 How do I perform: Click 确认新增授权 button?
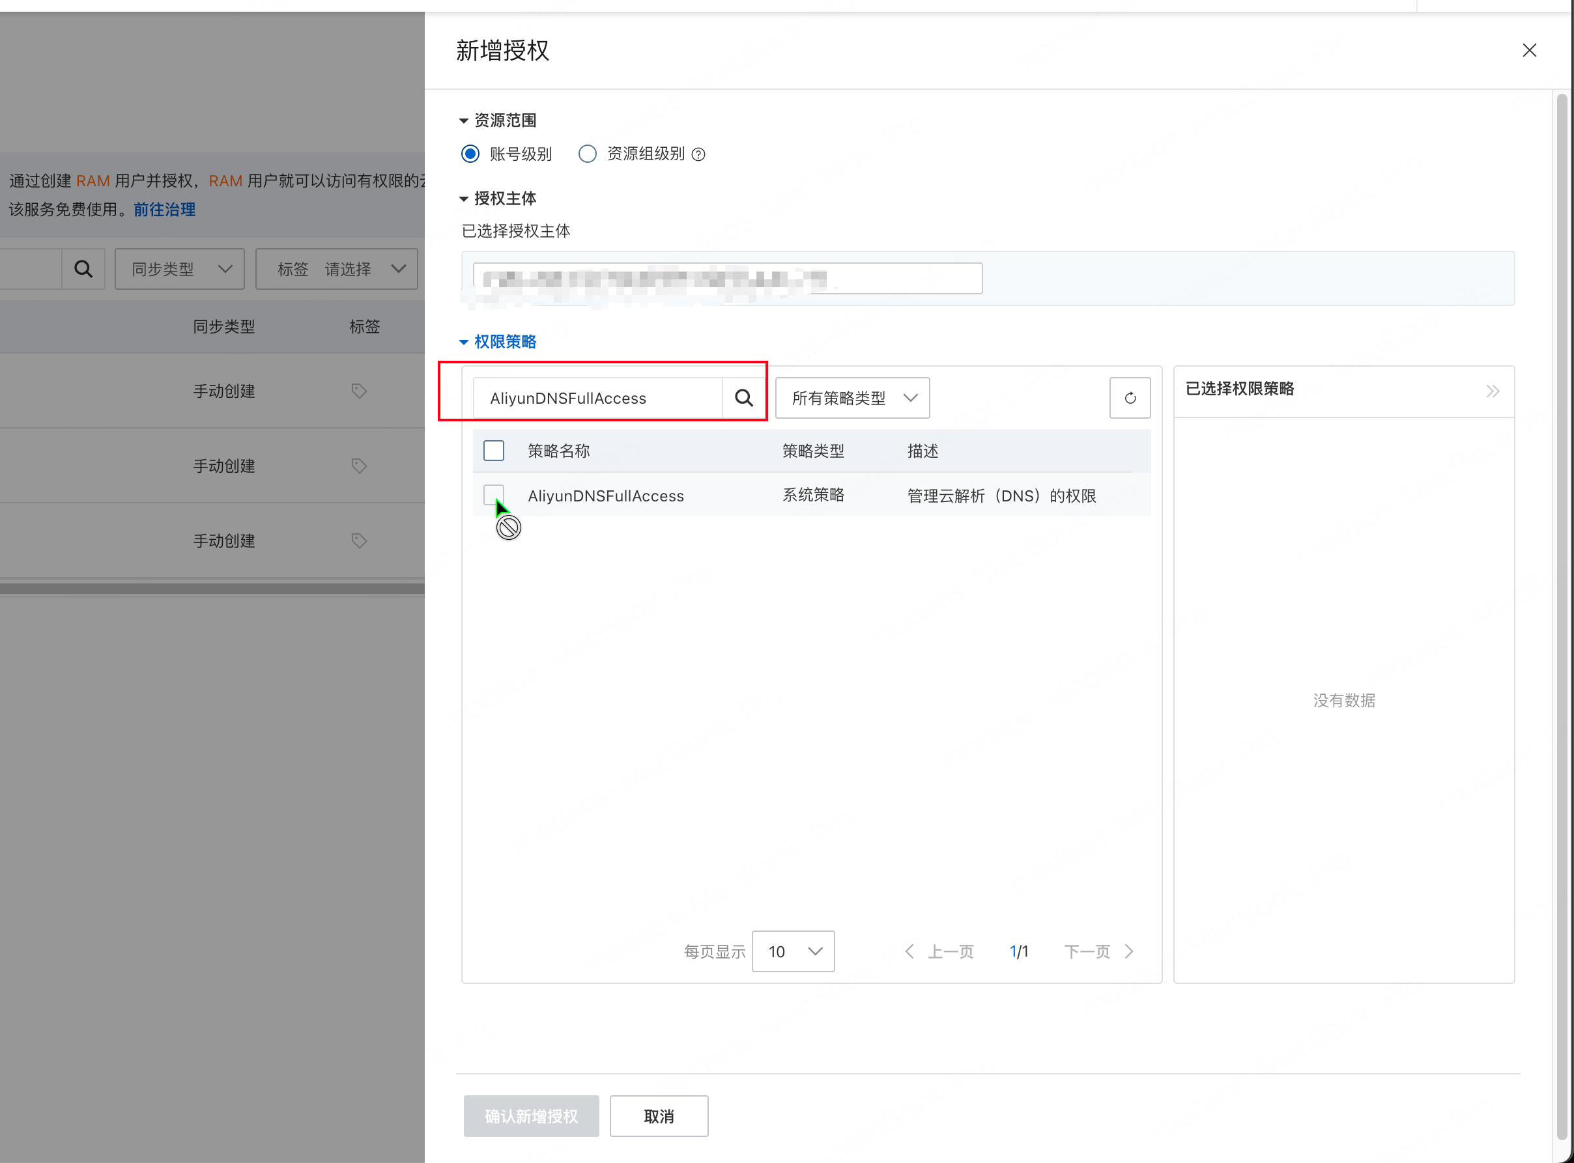[531, 1116]
